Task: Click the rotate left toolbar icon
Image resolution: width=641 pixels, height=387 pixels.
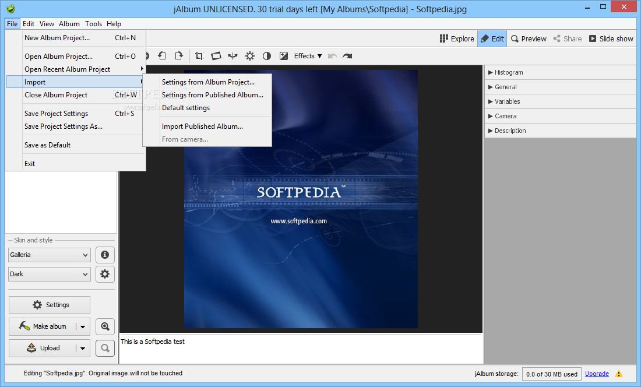Action: (163, 56)
